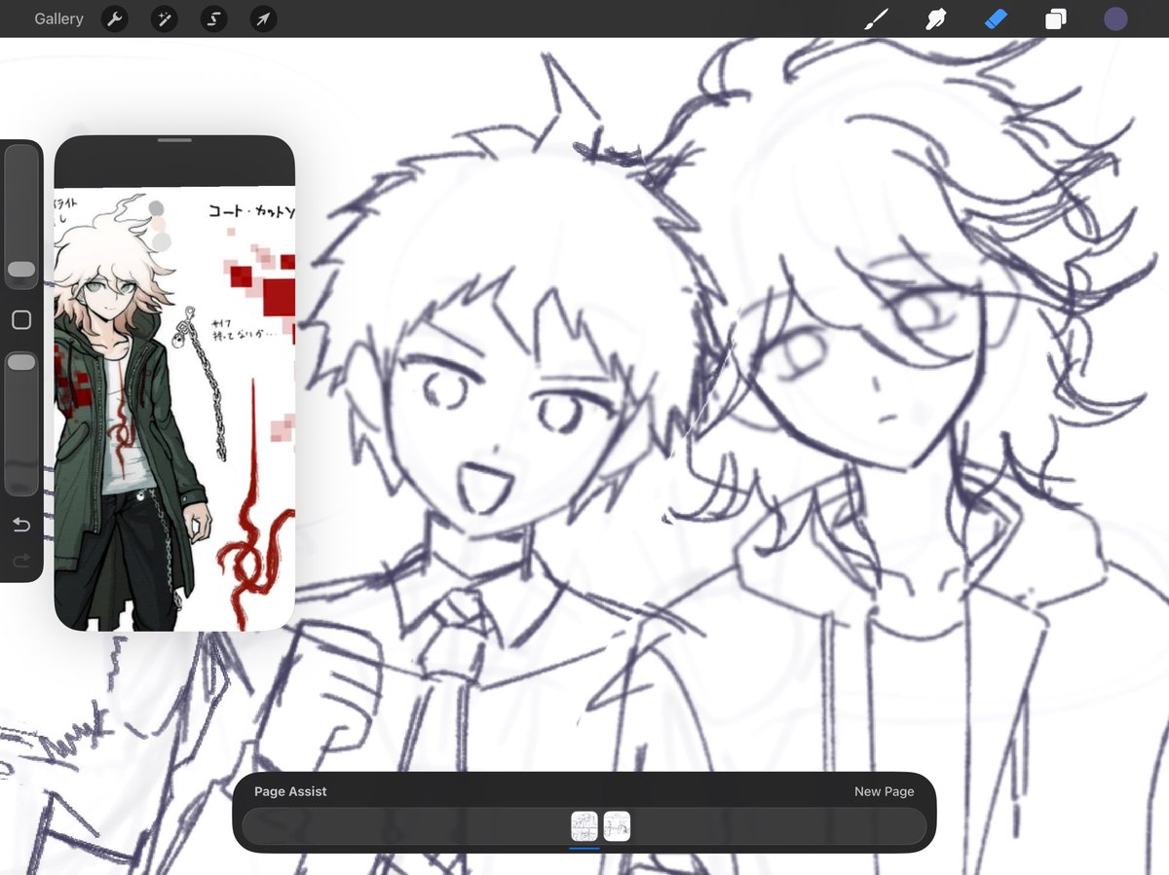1169x875 pixels.
Task: Tap the reference window grab handle
Action: pyautogui.click(x=174, y=140)
